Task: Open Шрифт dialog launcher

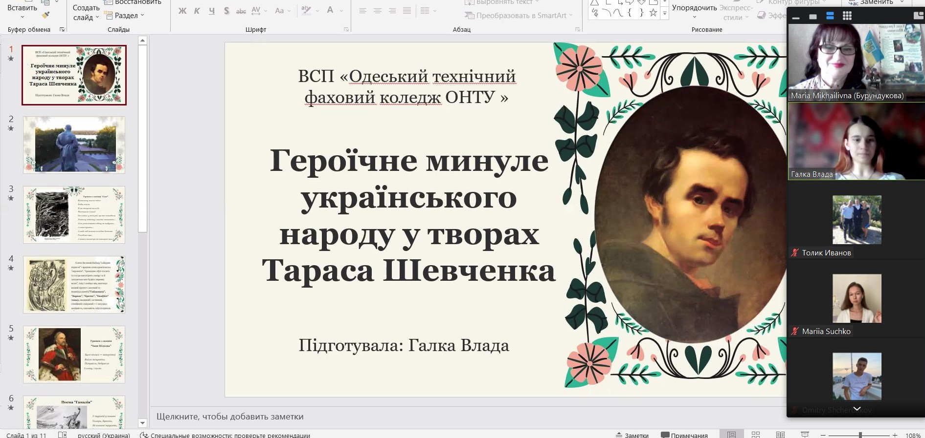Action: point(346,29)
